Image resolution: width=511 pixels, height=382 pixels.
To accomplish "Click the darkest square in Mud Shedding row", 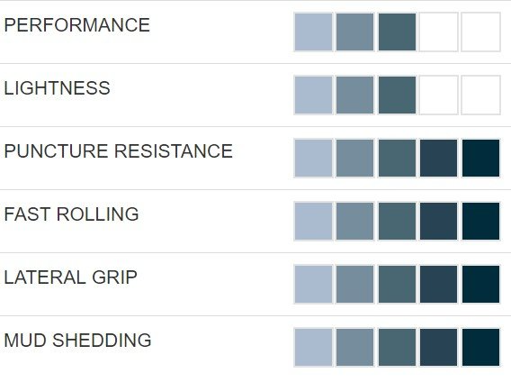I will (480, 347).
